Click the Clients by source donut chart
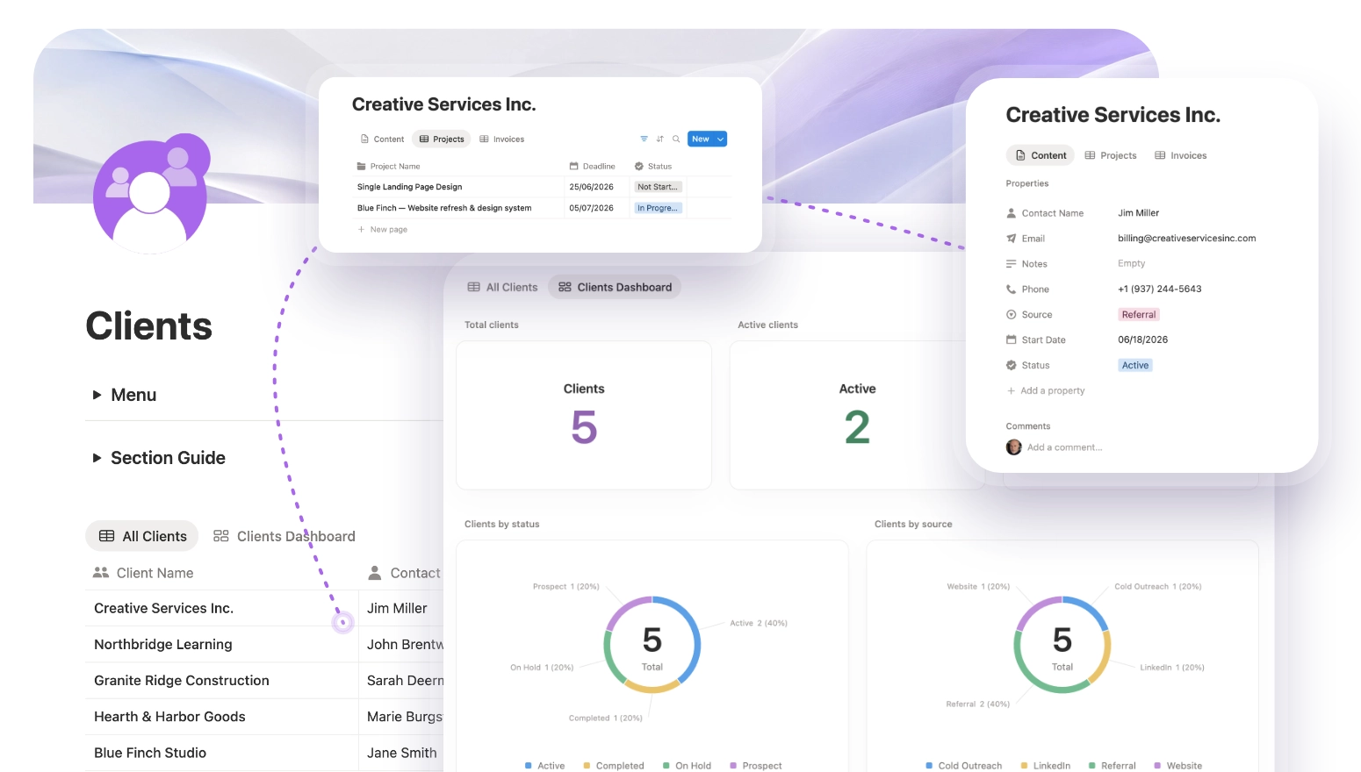This screenshot has width=1361, height=772. point(1062,645)
